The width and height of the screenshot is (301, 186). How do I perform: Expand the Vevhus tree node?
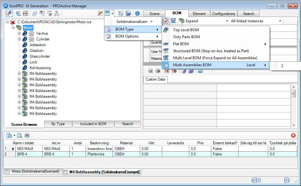coord(19,33)
